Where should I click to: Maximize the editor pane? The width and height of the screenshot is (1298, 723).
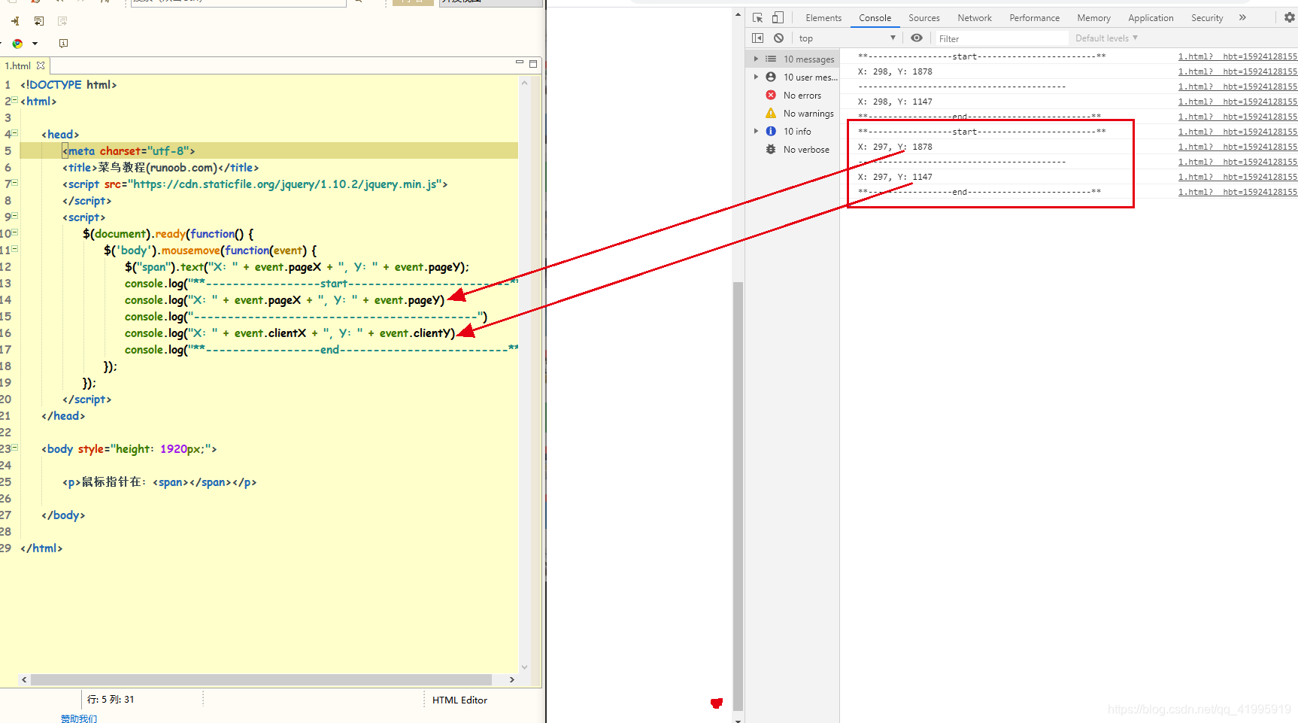[x=533, y=64]
